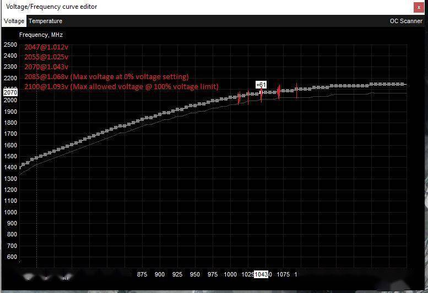428x293 pixels.
Task: Select the first curve point at far left
Action: tap(20, 167)
